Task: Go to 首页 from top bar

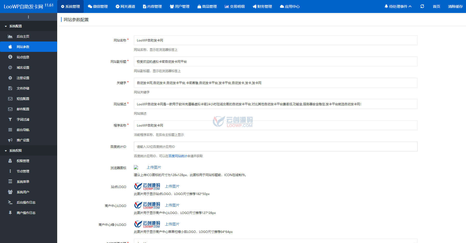Action: point(436,6)
